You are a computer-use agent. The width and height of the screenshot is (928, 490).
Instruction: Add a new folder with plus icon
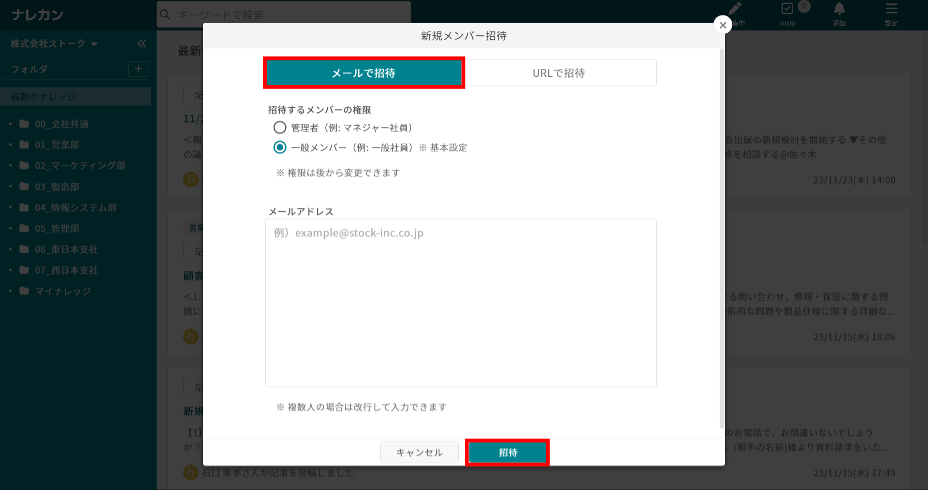coord(138,69)
